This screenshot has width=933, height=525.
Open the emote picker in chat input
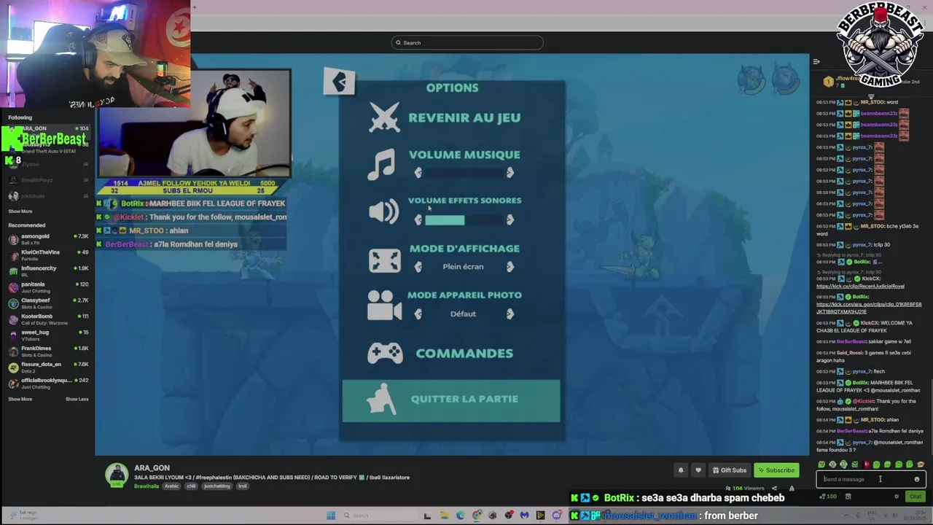pos(917,479)
